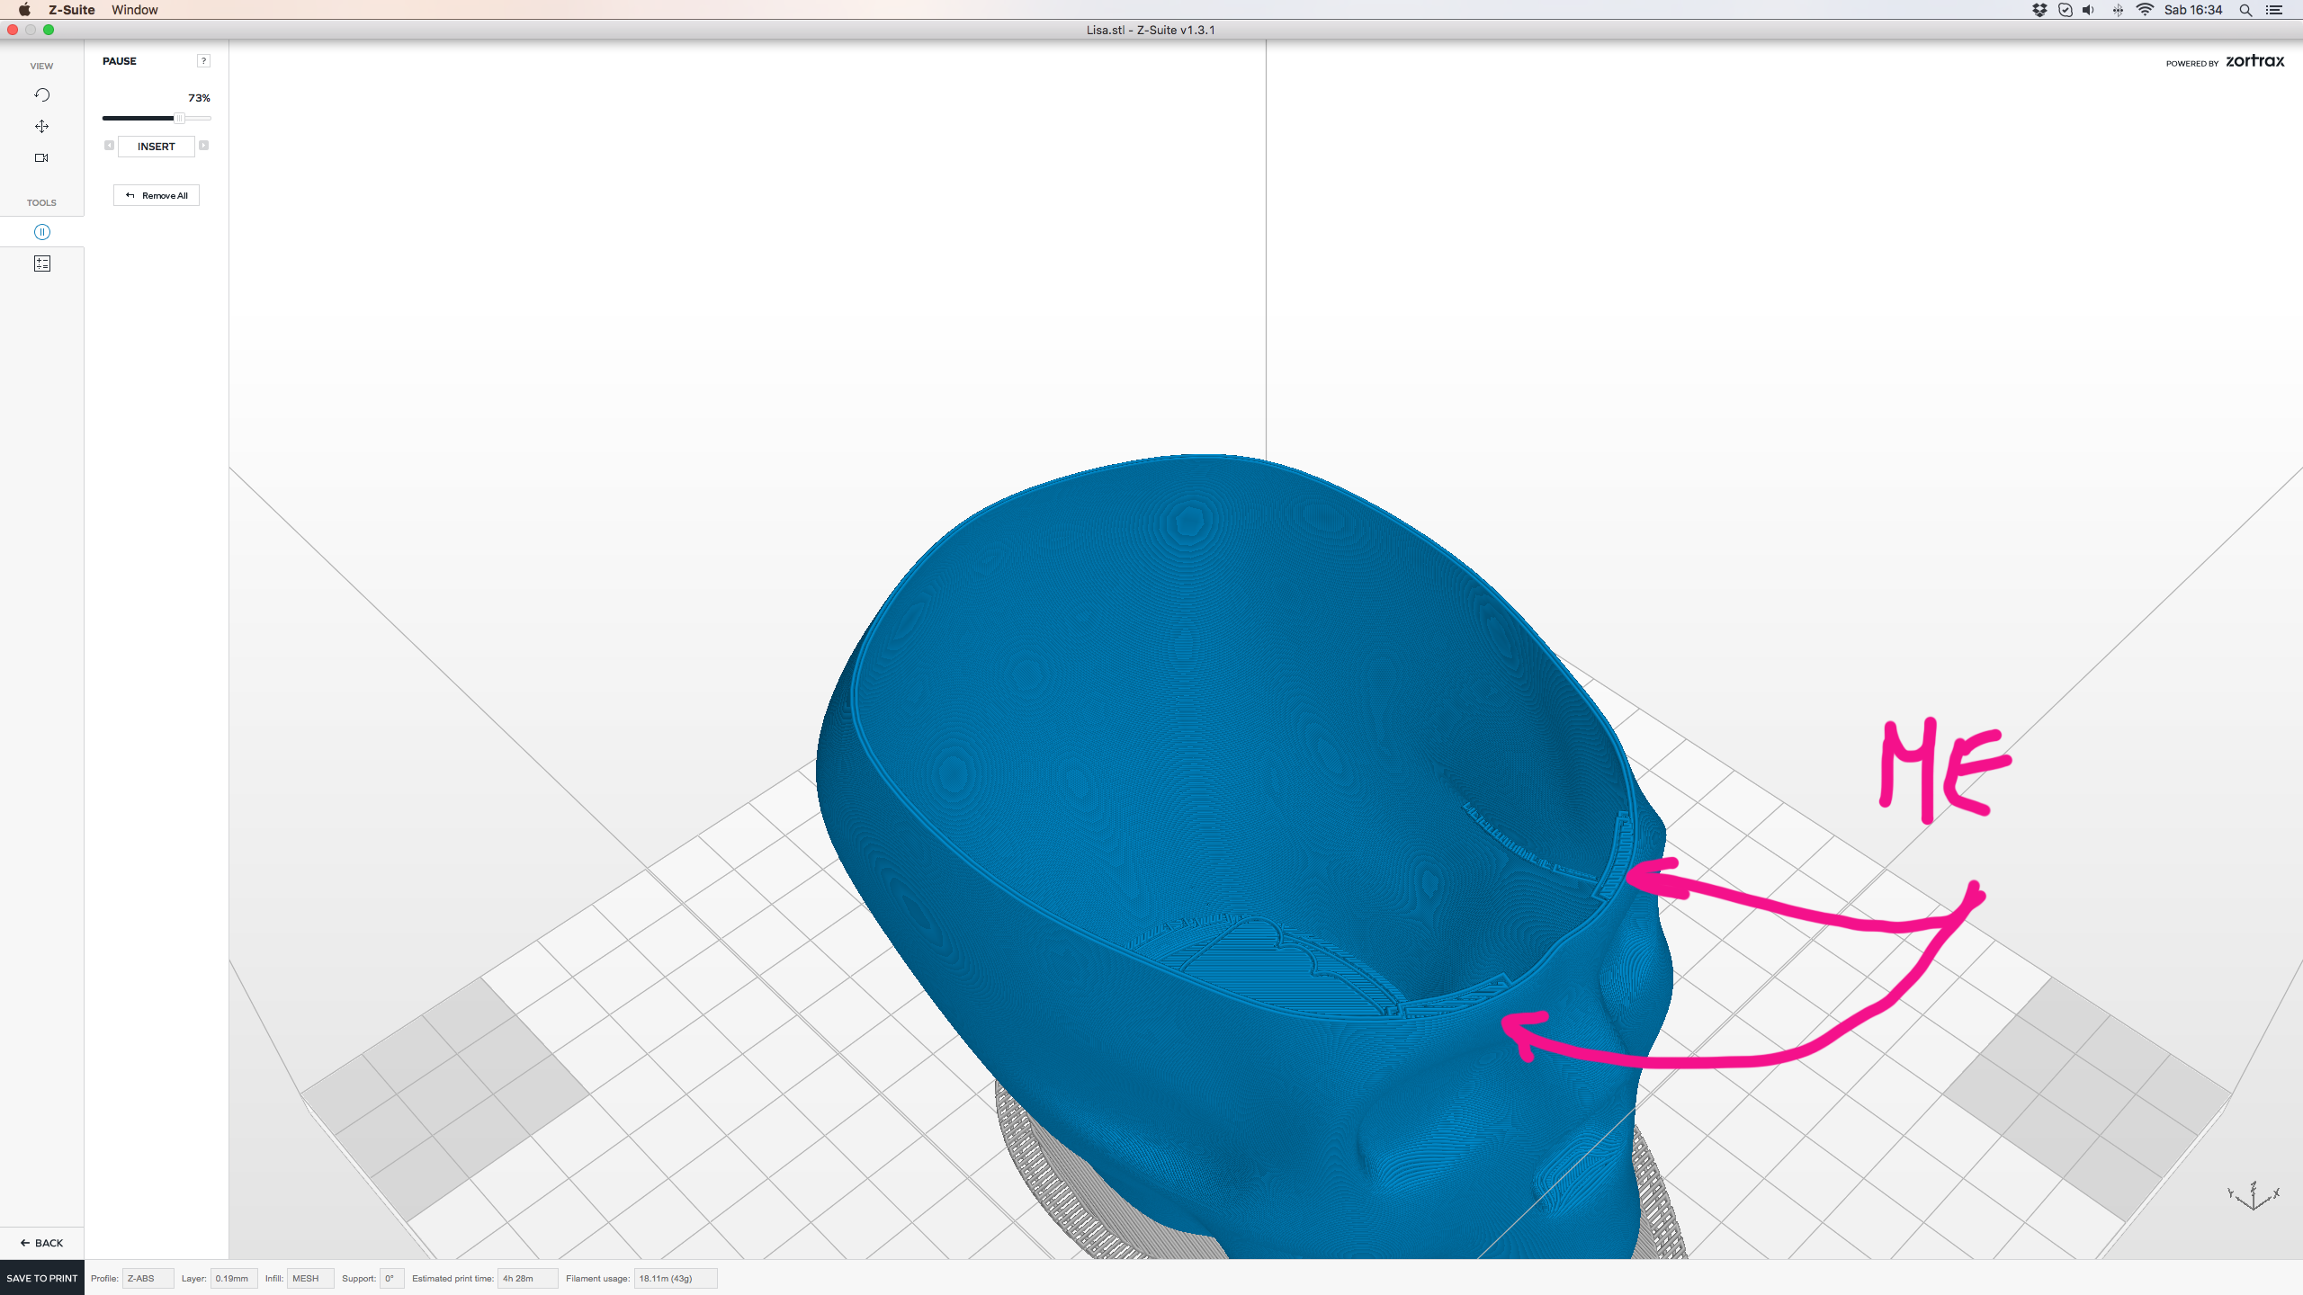The height and width of the screenshot is (1295, 2303).
Task: Select the pan/move view tool
Action: pos(41,127)
